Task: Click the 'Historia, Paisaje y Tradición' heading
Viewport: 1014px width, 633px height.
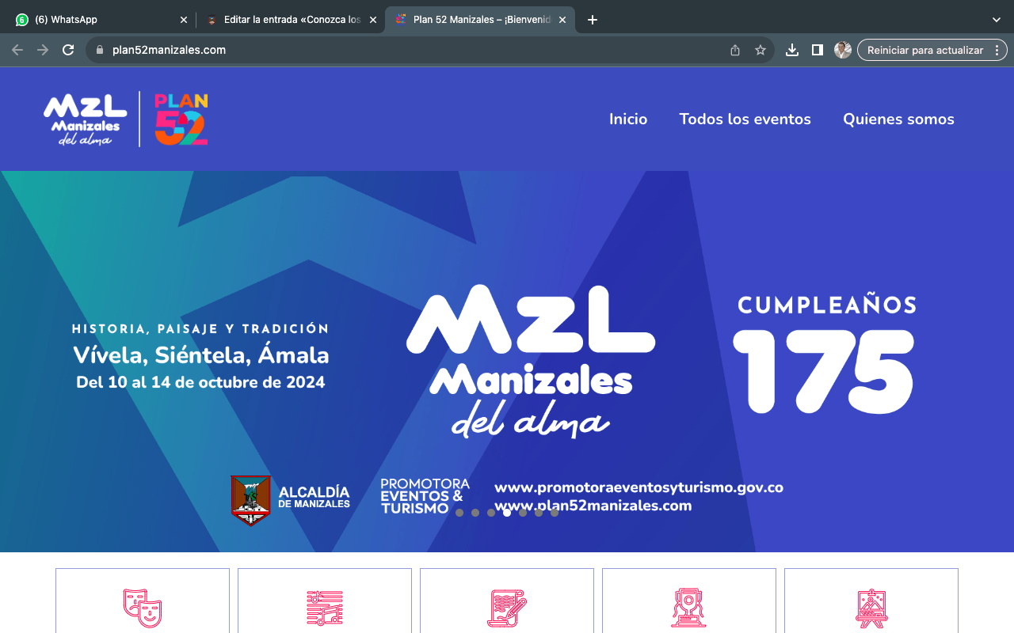Action: click(x=200, y=328)
